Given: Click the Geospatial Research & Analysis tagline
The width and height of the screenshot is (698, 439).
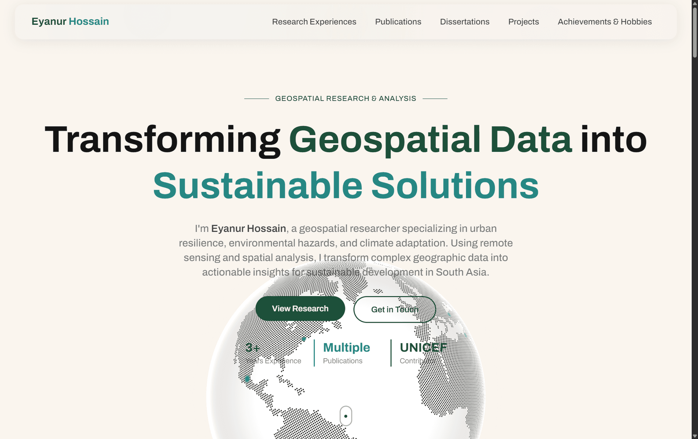Looking at the screenshot, I should click(345, 98).
